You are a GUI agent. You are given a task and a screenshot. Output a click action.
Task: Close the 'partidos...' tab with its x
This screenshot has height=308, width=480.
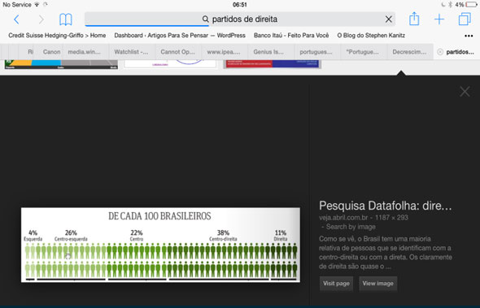pyautogui.click(x=440, y=52)
